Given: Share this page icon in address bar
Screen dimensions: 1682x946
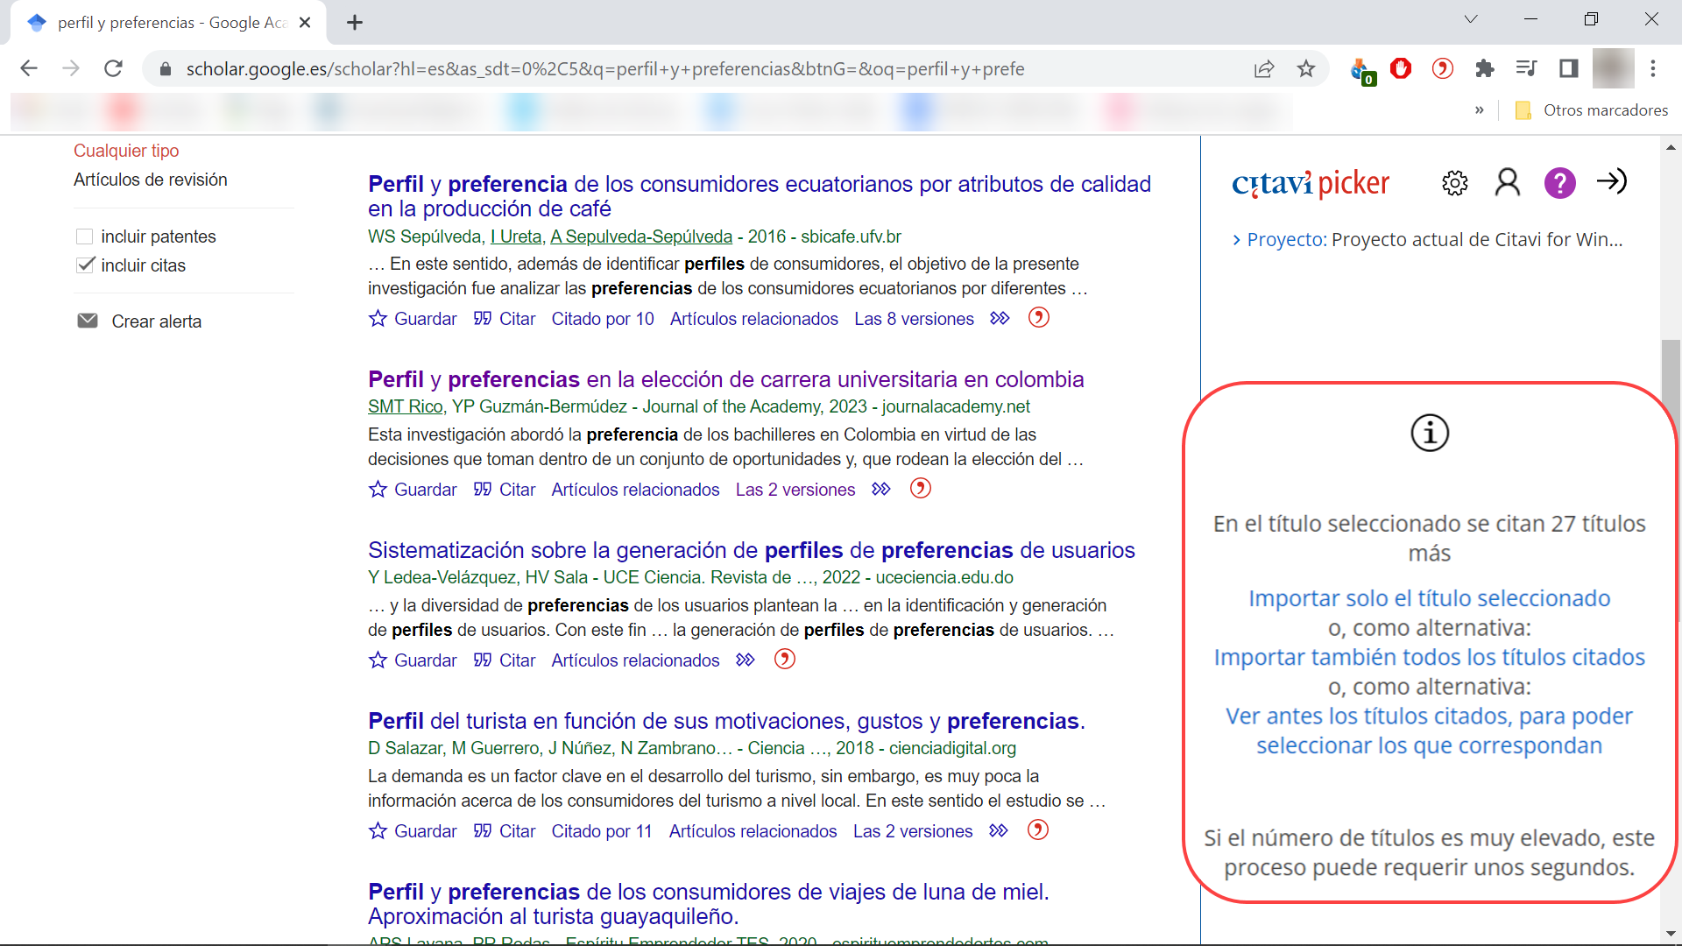Looking at the screenshot, I should click(x=1263, y=69).
